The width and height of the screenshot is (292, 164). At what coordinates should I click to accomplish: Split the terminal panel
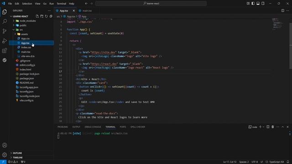point(268,127)
